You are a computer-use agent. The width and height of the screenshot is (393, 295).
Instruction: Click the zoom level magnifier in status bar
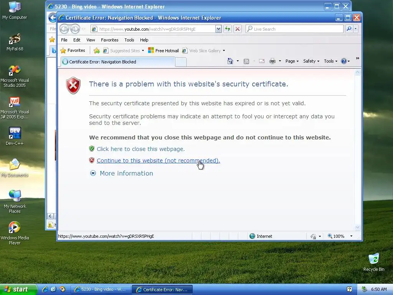pos(330,236)
